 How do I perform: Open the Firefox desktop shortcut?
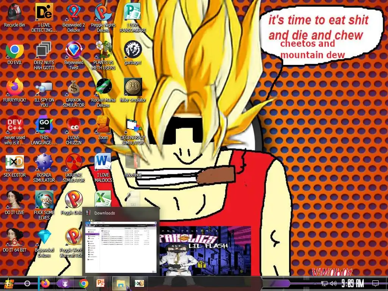pos(15,90)
